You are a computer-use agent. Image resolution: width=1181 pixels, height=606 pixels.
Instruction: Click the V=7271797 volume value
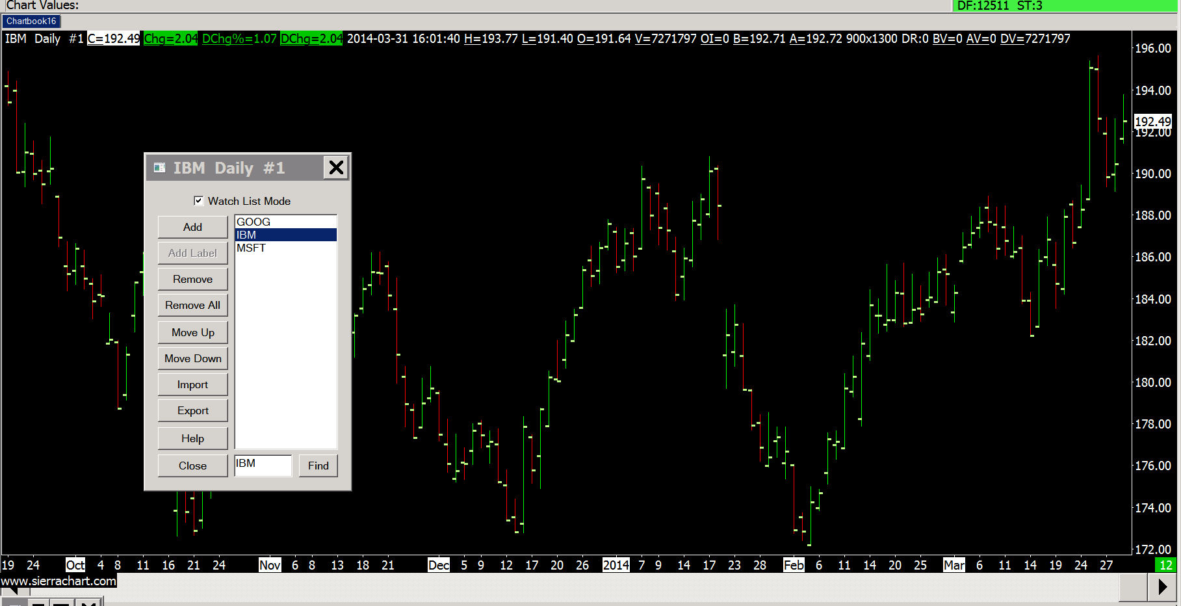click(666, 38)
